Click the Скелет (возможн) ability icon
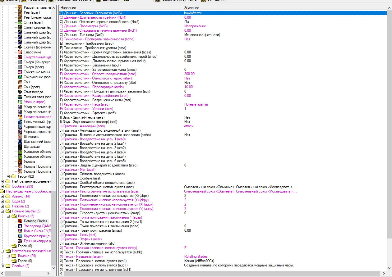This screenshot has width=392, height=277. click(20, 47)
